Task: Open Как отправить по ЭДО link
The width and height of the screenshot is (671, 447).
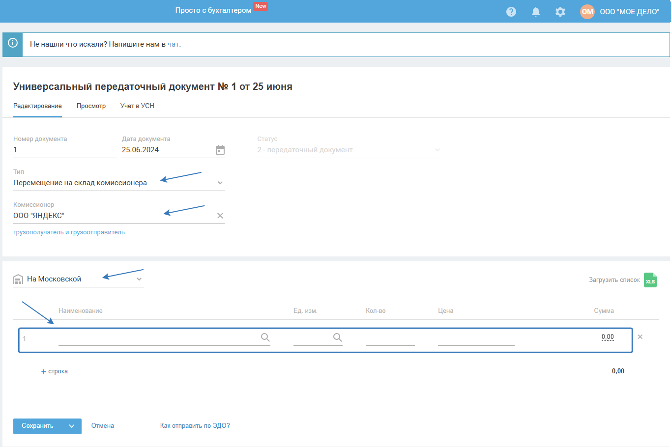Action: click(x=195, y=426)
